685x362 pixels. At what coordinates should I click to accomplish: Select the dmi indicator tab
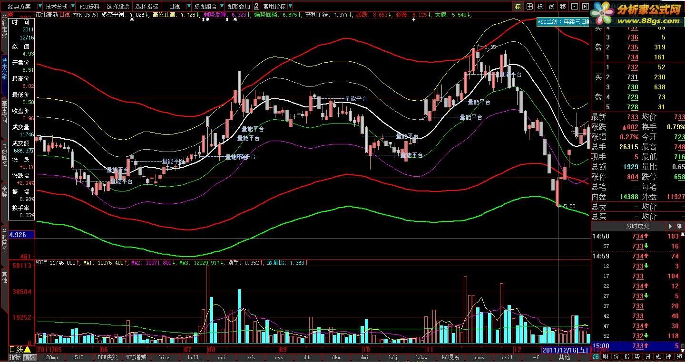365,357
